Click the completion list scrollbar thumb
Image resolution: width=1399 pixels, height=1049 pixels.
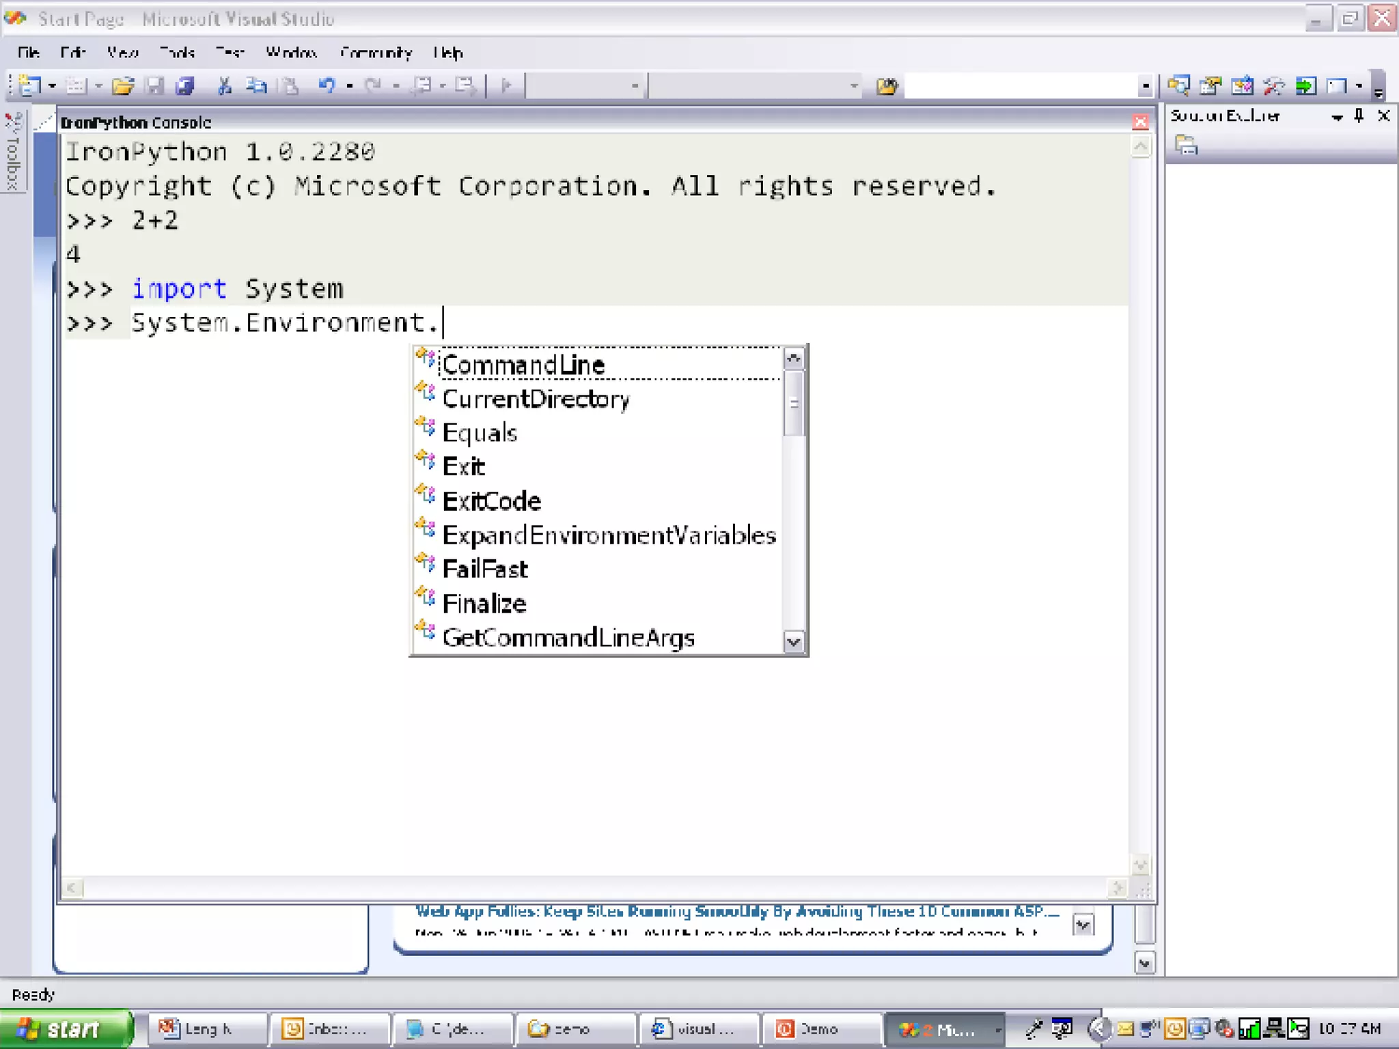(x=793, y=404)
